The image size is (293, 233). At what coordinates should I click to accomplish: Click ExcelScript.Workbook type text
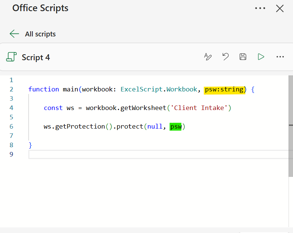tap(159, 89)
